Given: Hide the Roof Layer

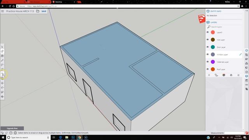Looking at the screenshot, I should click(x=207, y=69).
